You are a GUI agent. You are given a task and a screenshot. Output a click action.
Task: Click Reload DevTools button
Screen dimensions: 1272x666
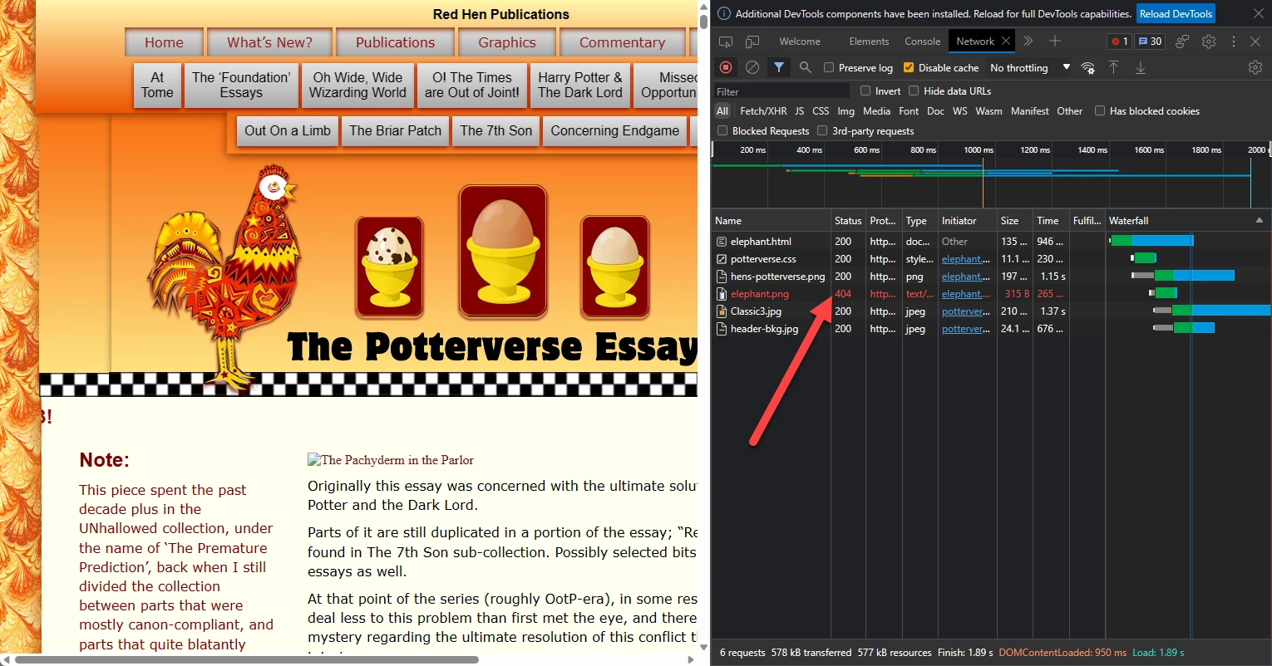point(1176,13)
